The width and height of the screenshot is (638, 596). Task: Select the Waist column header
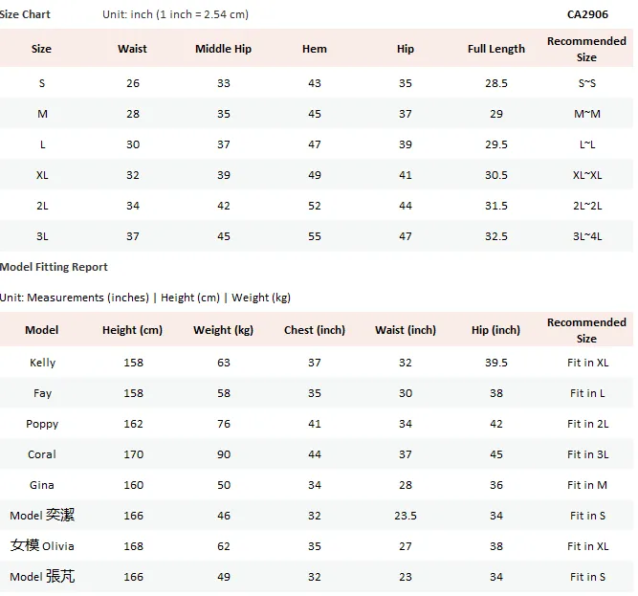coord(132,49)
